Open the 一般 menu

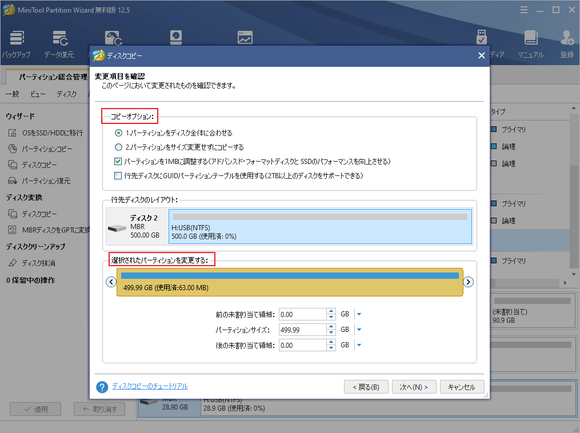(x=12, y=94)
